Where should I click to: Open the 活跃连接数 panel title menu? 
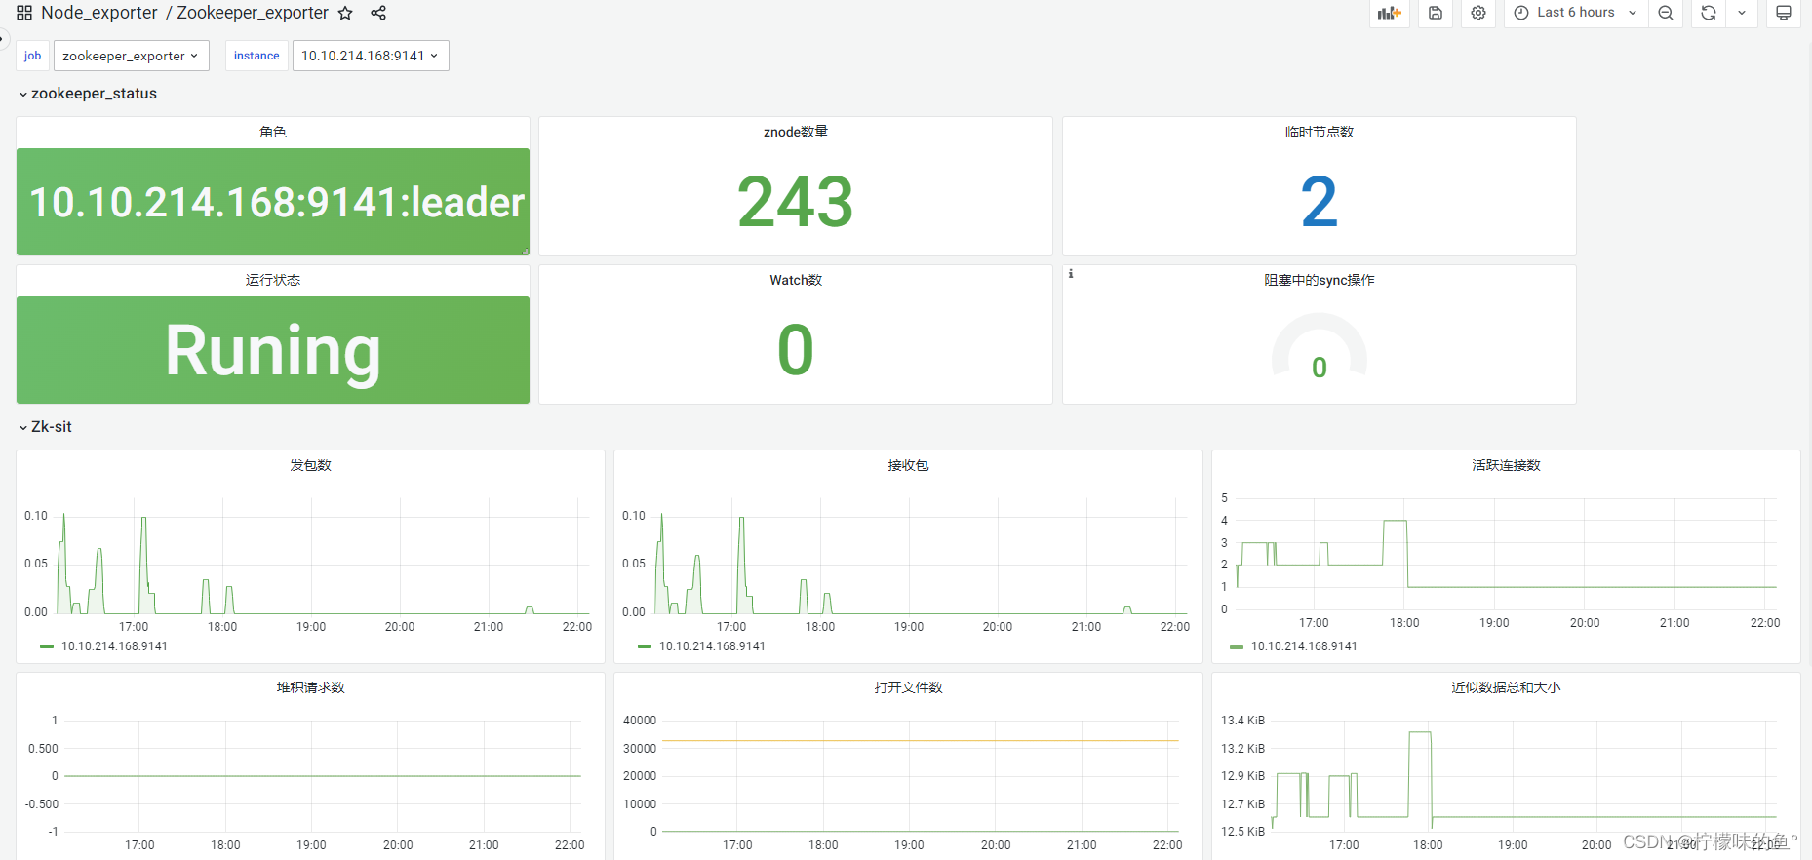coord(1506,465)
